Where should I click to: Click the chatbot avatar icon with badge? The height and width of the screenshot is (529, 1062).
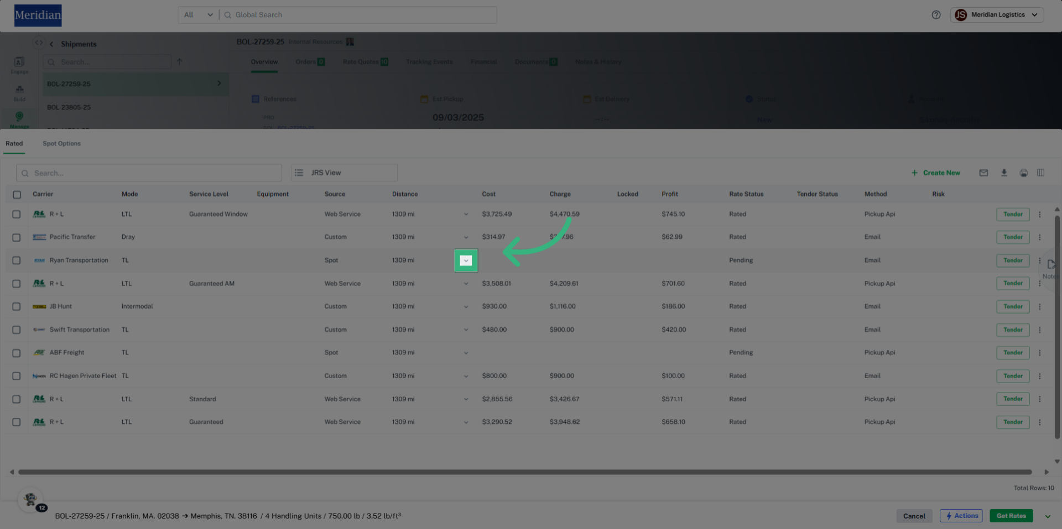tap(31, 499)
